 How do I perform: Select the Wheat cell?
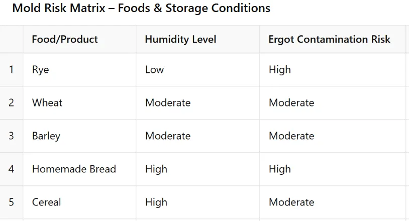point(47,102)
